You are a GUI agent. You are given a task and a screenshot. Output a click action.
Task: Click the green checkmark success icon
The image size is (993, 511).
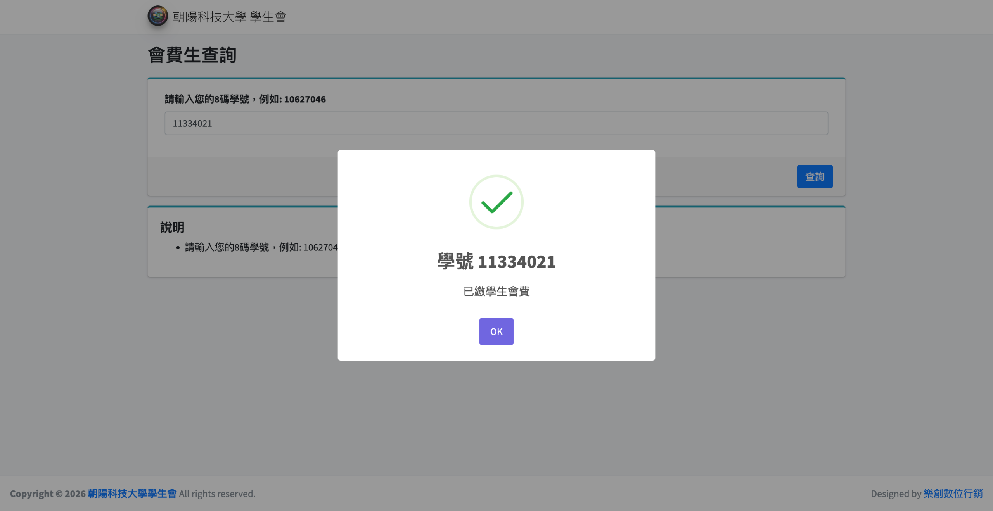click(x=496, y=202)
